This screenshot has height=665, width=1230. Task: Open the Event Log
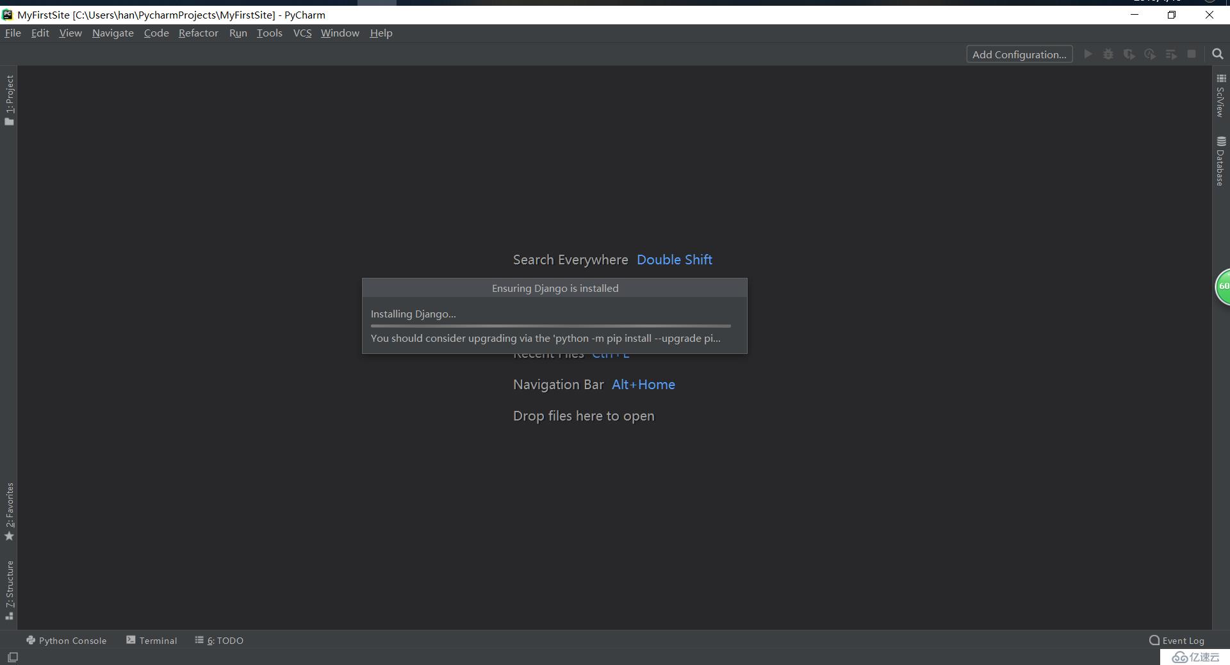click(1177, 640)
